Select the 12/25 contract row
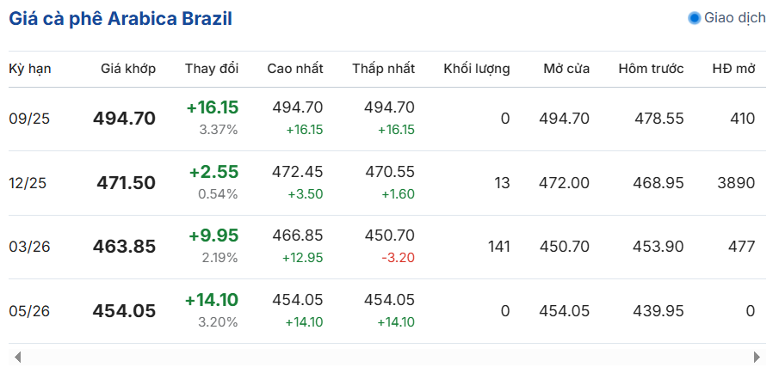Viewport: 779px width, 373px height. [x=387, y=183]
